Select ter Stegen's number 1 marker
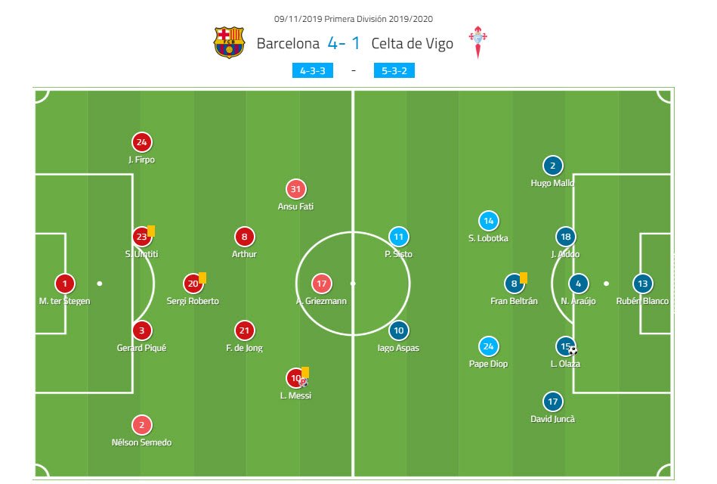Screen dimensions: 717x484 [x=65, y=284]
